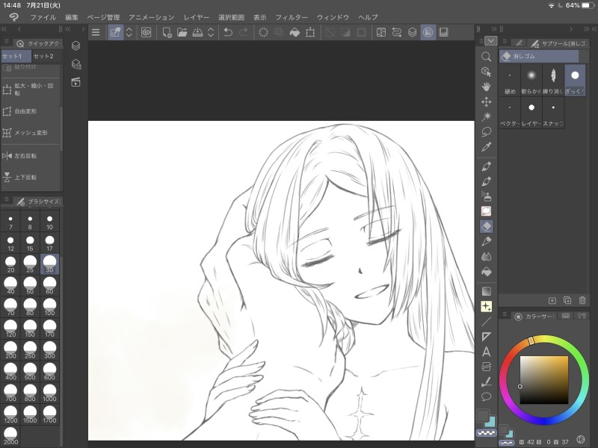The image size is (598, 448).
Task: Expand the arrows beside the save icon
Action: pyautogui.click(x=211, y=32)
